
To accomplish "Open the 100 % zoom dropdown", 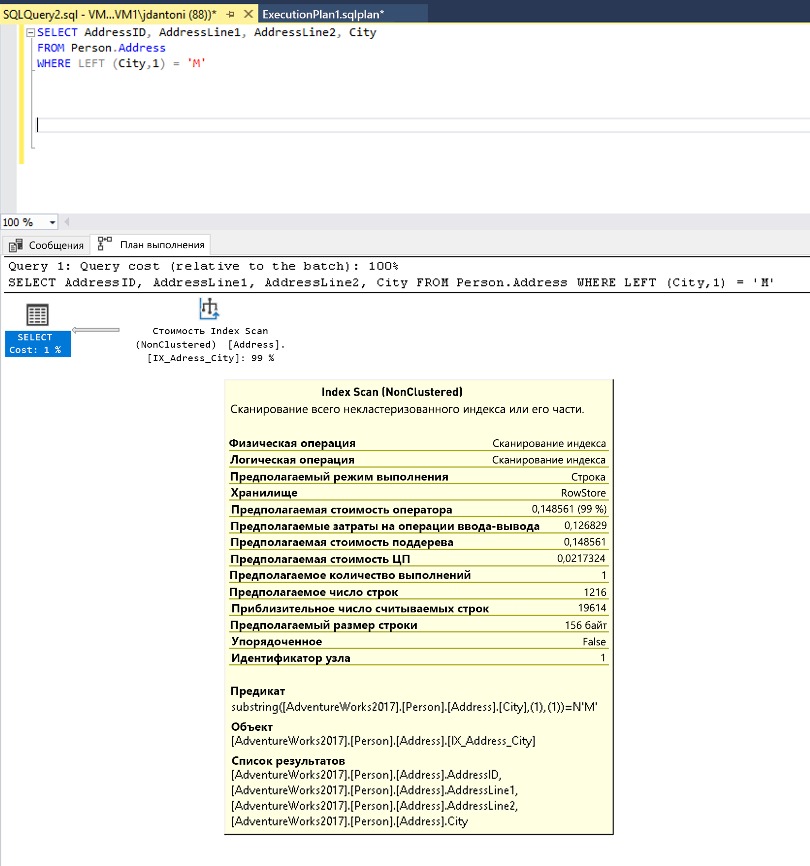I will point(52,223).
